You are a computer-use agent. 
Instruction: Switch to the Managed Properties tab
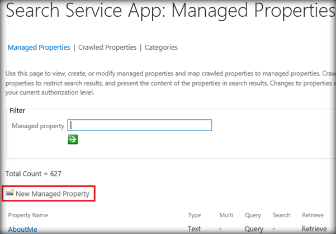[39, 48]
